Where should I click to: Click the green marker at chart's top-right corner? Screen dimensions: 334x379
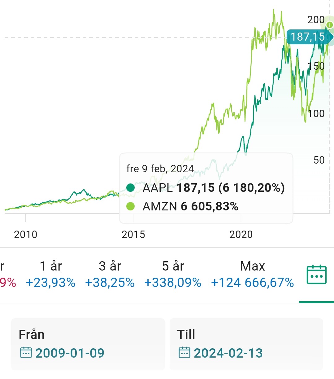[330, 24]
